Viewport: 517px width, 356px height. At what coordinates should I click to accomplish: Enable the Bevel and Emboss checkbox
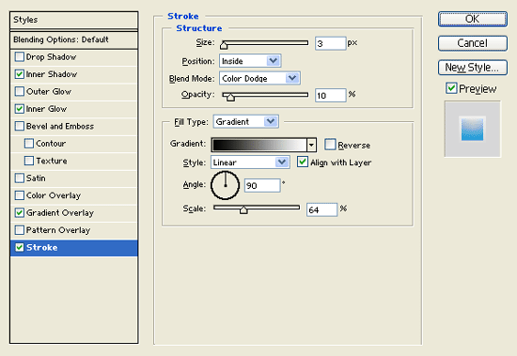20,126
